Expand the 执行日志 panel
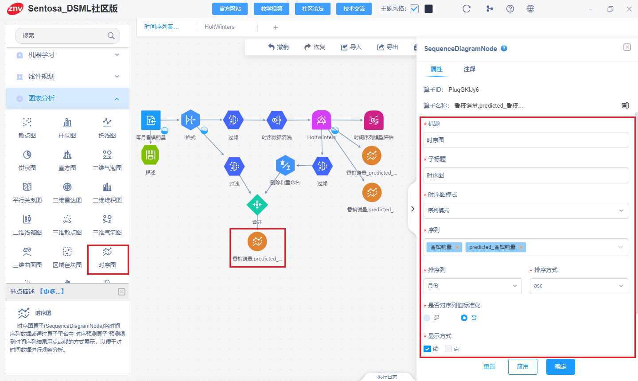 pyautogui.click(x=387, y=377)
